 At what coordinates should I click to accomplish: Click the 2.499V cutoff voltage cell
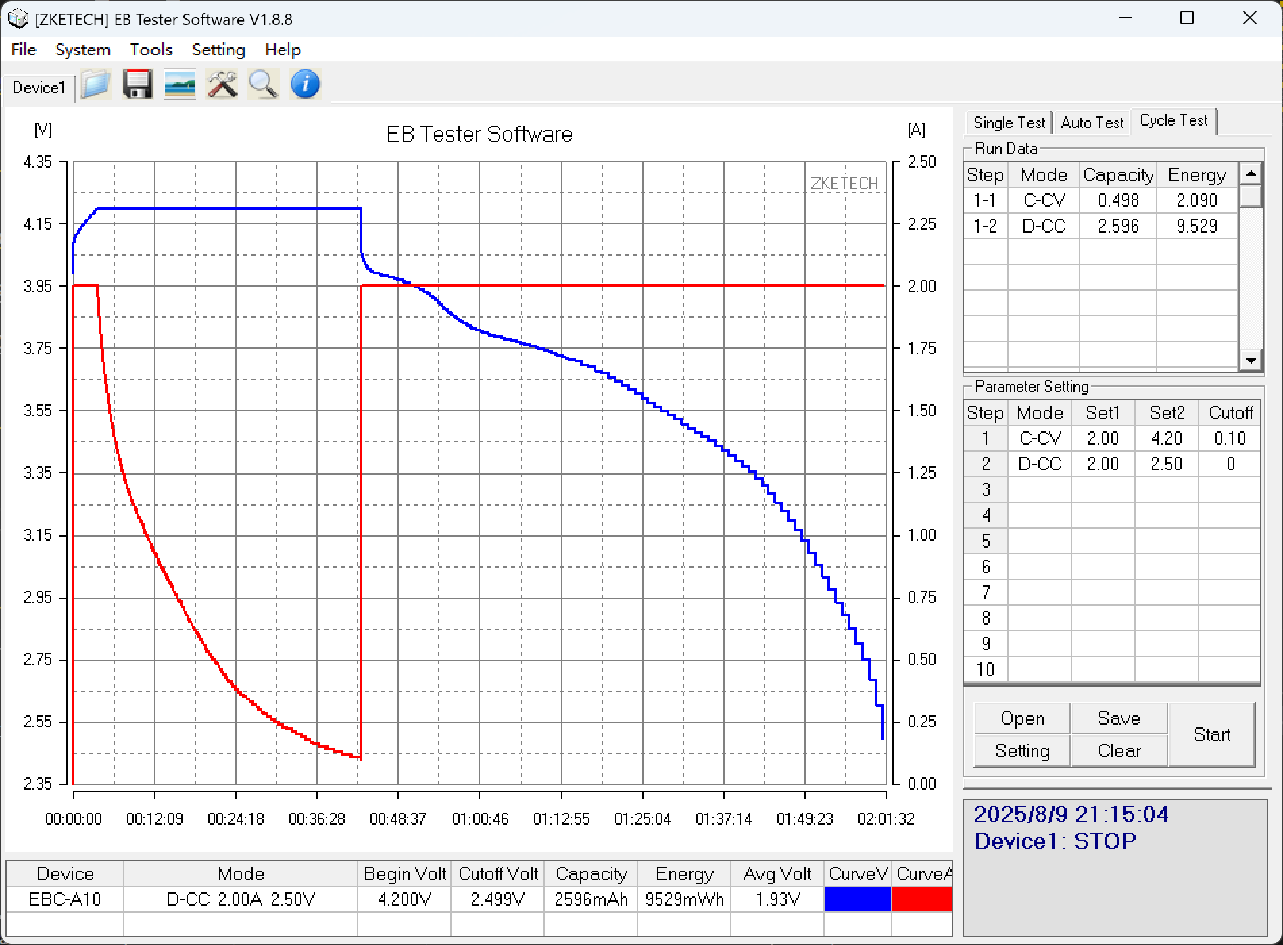click(498, 900)
